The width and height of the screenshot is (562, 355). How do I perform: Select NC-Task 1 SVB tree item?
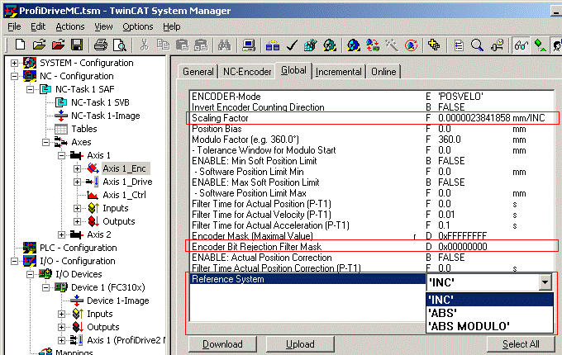[x=100, y=102]
